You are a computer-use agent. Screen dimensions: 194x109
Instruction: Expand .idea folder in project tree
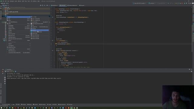pyautogui.click(x=4, y=10)
